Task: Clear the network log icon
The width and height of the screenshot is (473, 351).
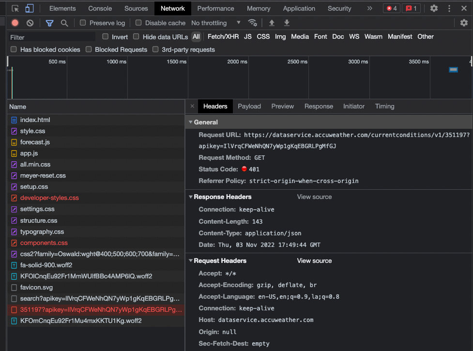Action: (x=30, y=23)
